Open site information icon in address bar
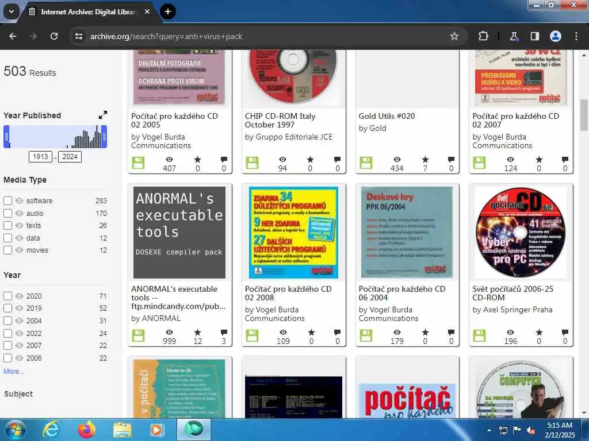This screenshot has width=589, height=441. 78,36
